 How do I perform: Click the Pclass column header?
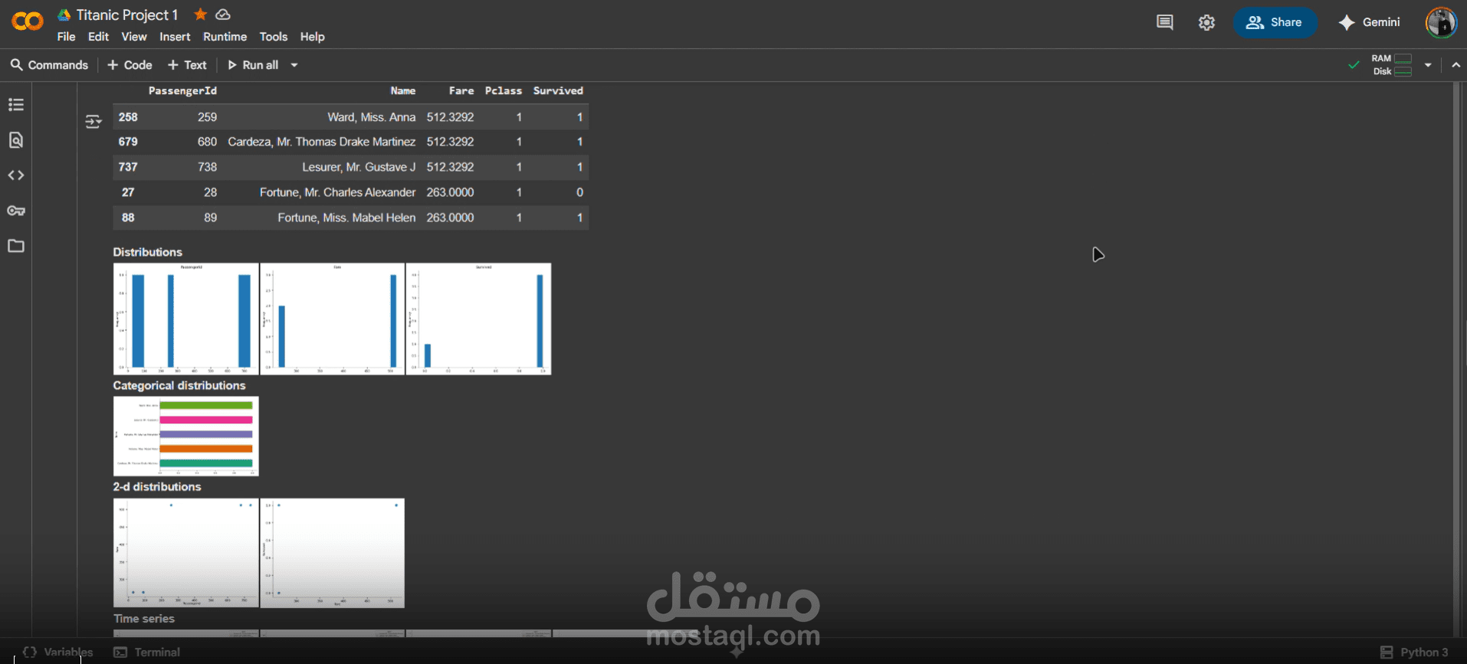[x=504, y=90]
